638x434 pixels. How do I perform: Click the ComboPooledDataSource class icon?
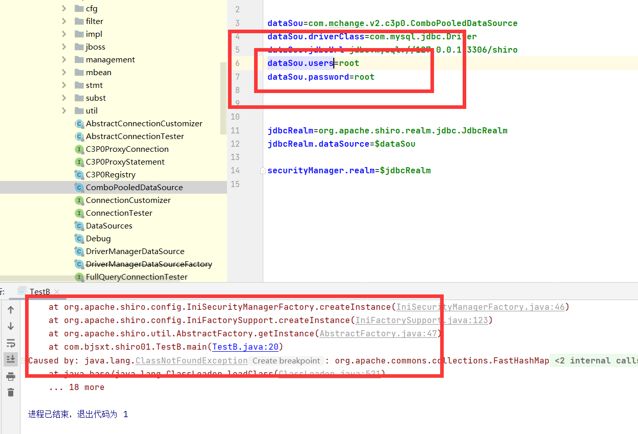[79, 187]
